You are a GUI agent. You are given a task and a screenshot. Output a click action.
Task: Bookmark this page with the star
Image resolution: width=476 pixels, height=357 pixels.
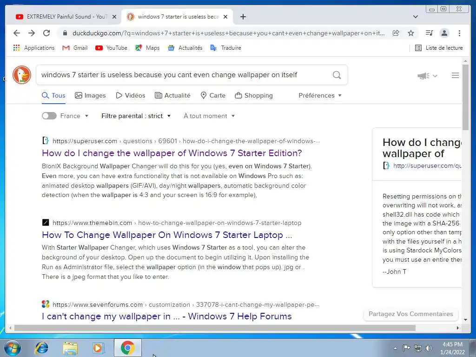pyautogui.click(x=411, y=33)
